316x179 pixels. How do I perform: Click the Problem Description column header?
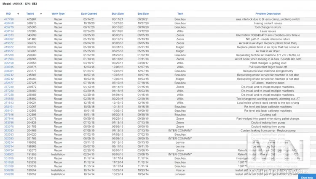(x=268, y=14)
